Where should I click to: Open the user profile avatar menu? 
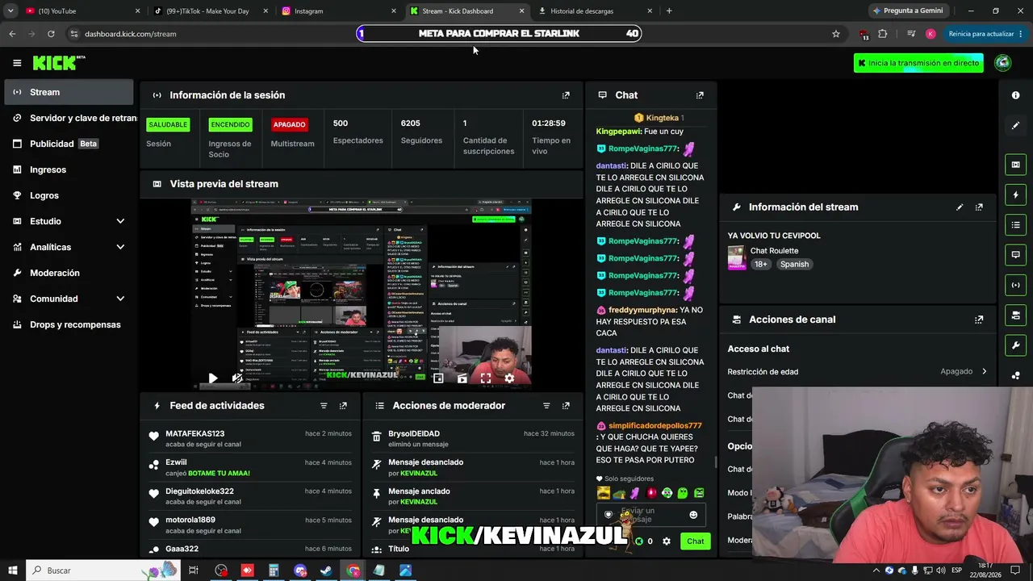point(1003,63)
